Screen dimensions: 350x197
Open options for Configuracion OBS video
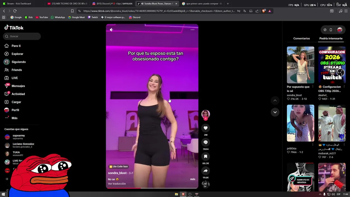pyautogui.click(x=344, y=87)
